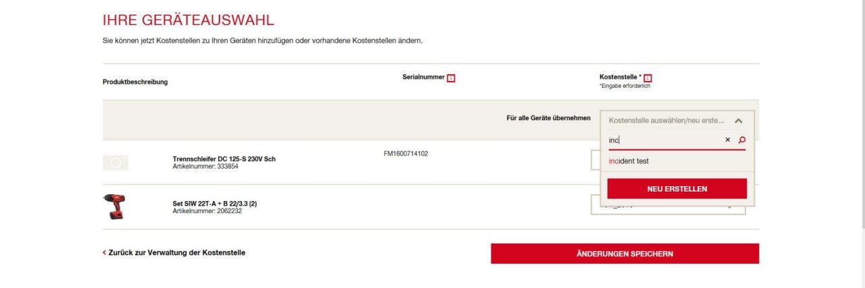
Task: Click the back chevron before Zurück link
Action: [104, 253]
